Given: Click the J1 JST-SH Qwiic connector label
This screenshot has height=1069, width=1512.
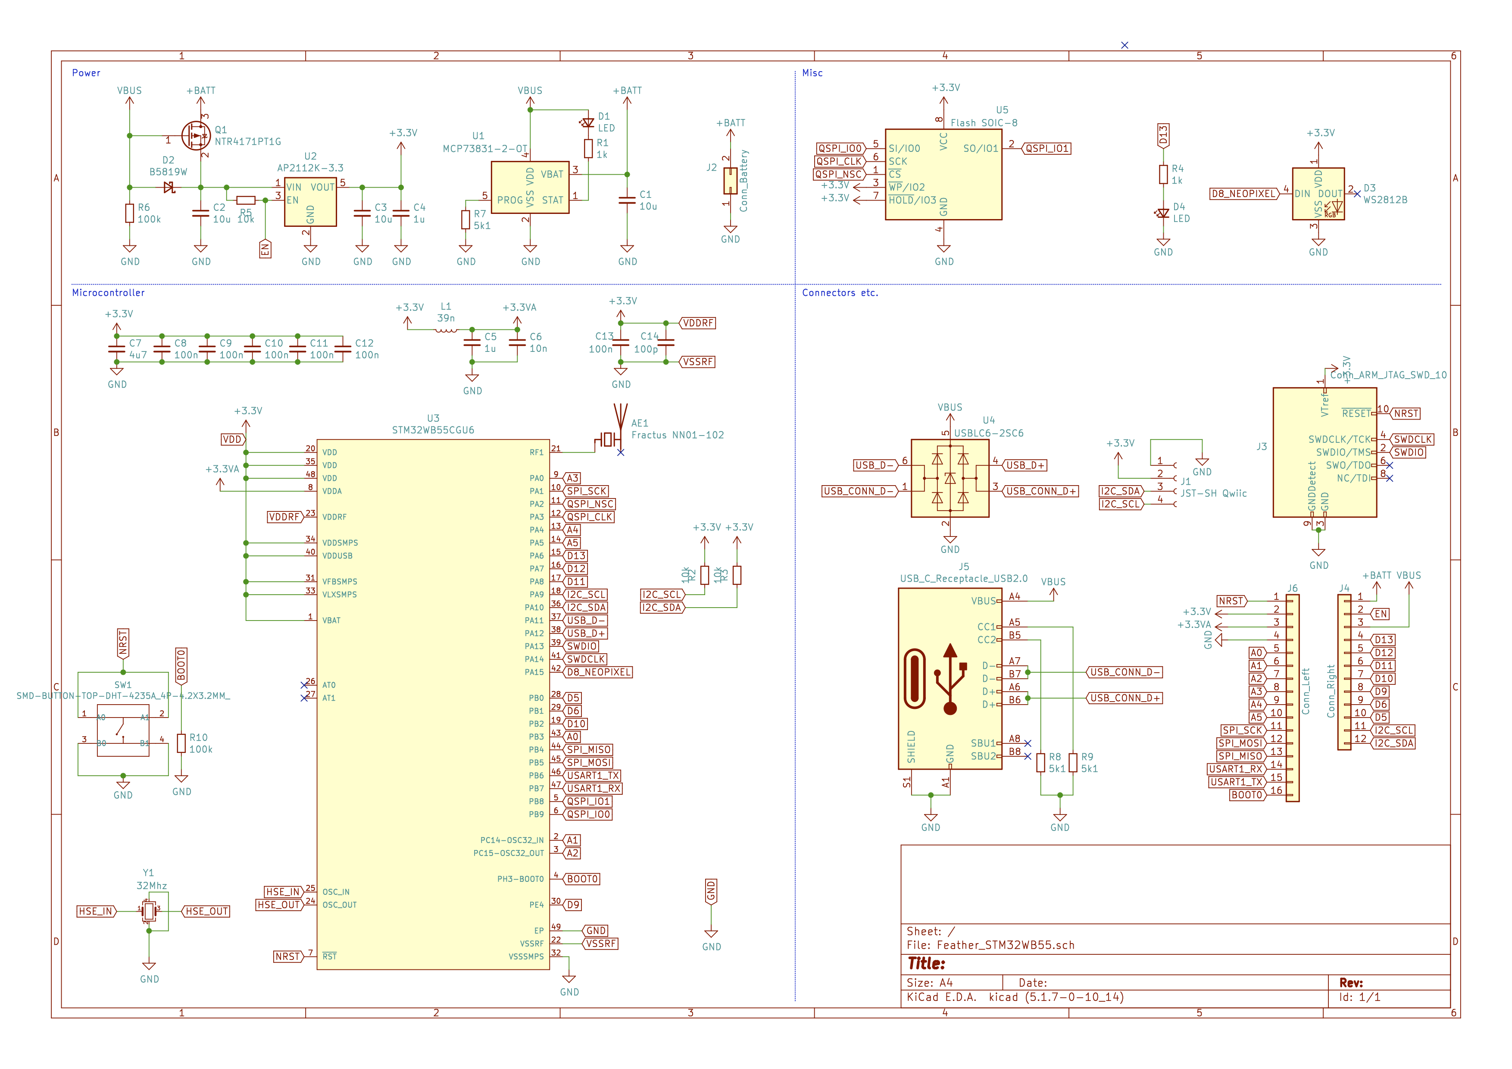Looking at the screenshot, I should click(x=1213, y=493).
